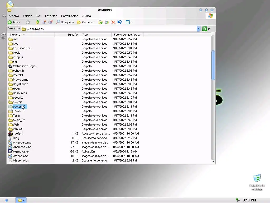Open the Favoritos menu
The width and height of the screenshot is (270, 203).
51,16
